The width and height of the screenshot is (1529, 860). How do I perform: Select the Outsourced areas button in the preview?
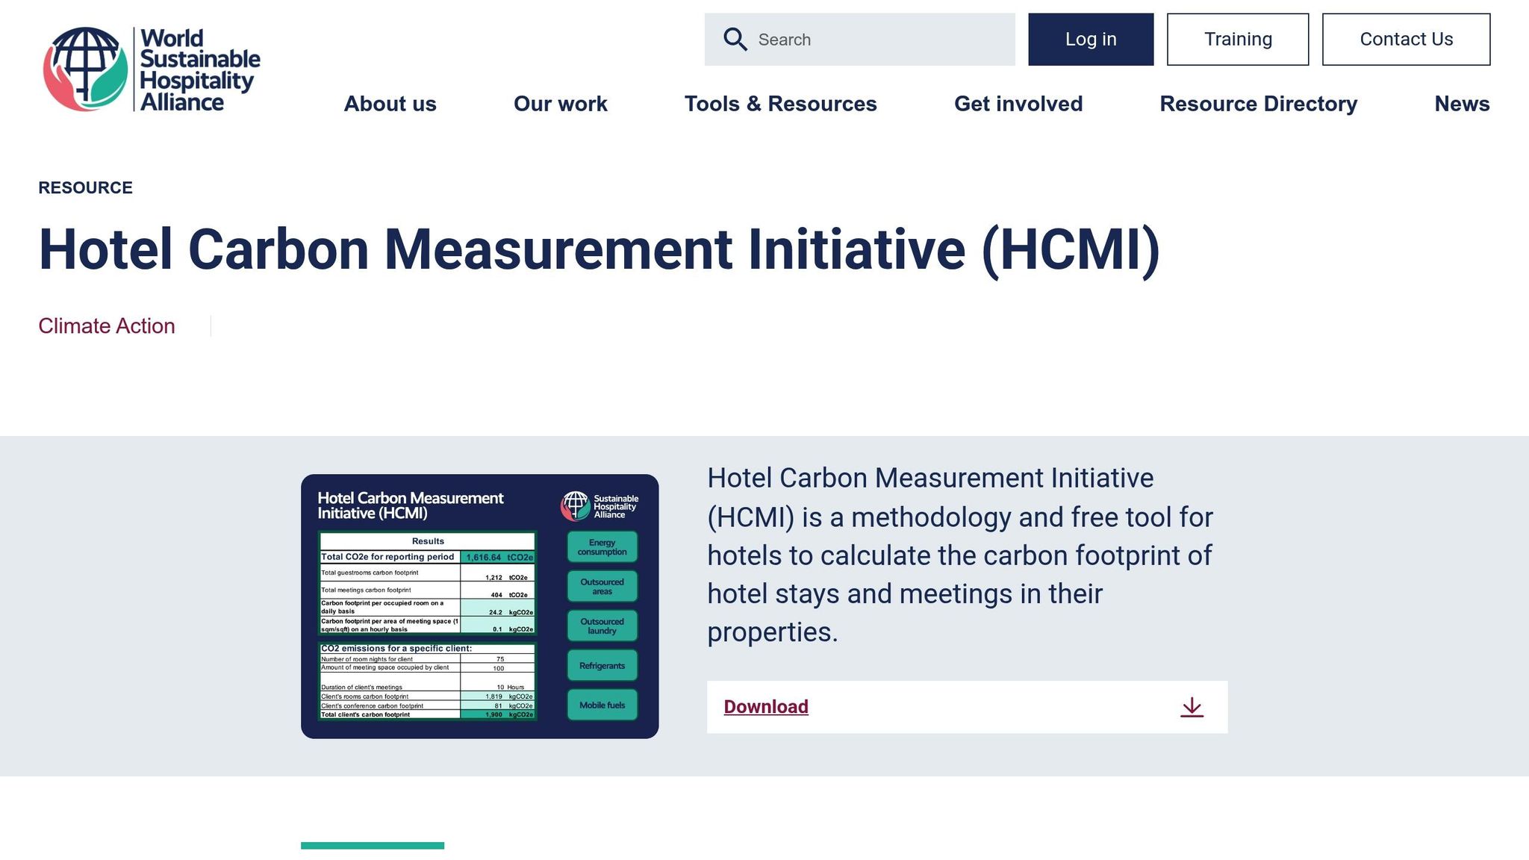pos(602,586)
